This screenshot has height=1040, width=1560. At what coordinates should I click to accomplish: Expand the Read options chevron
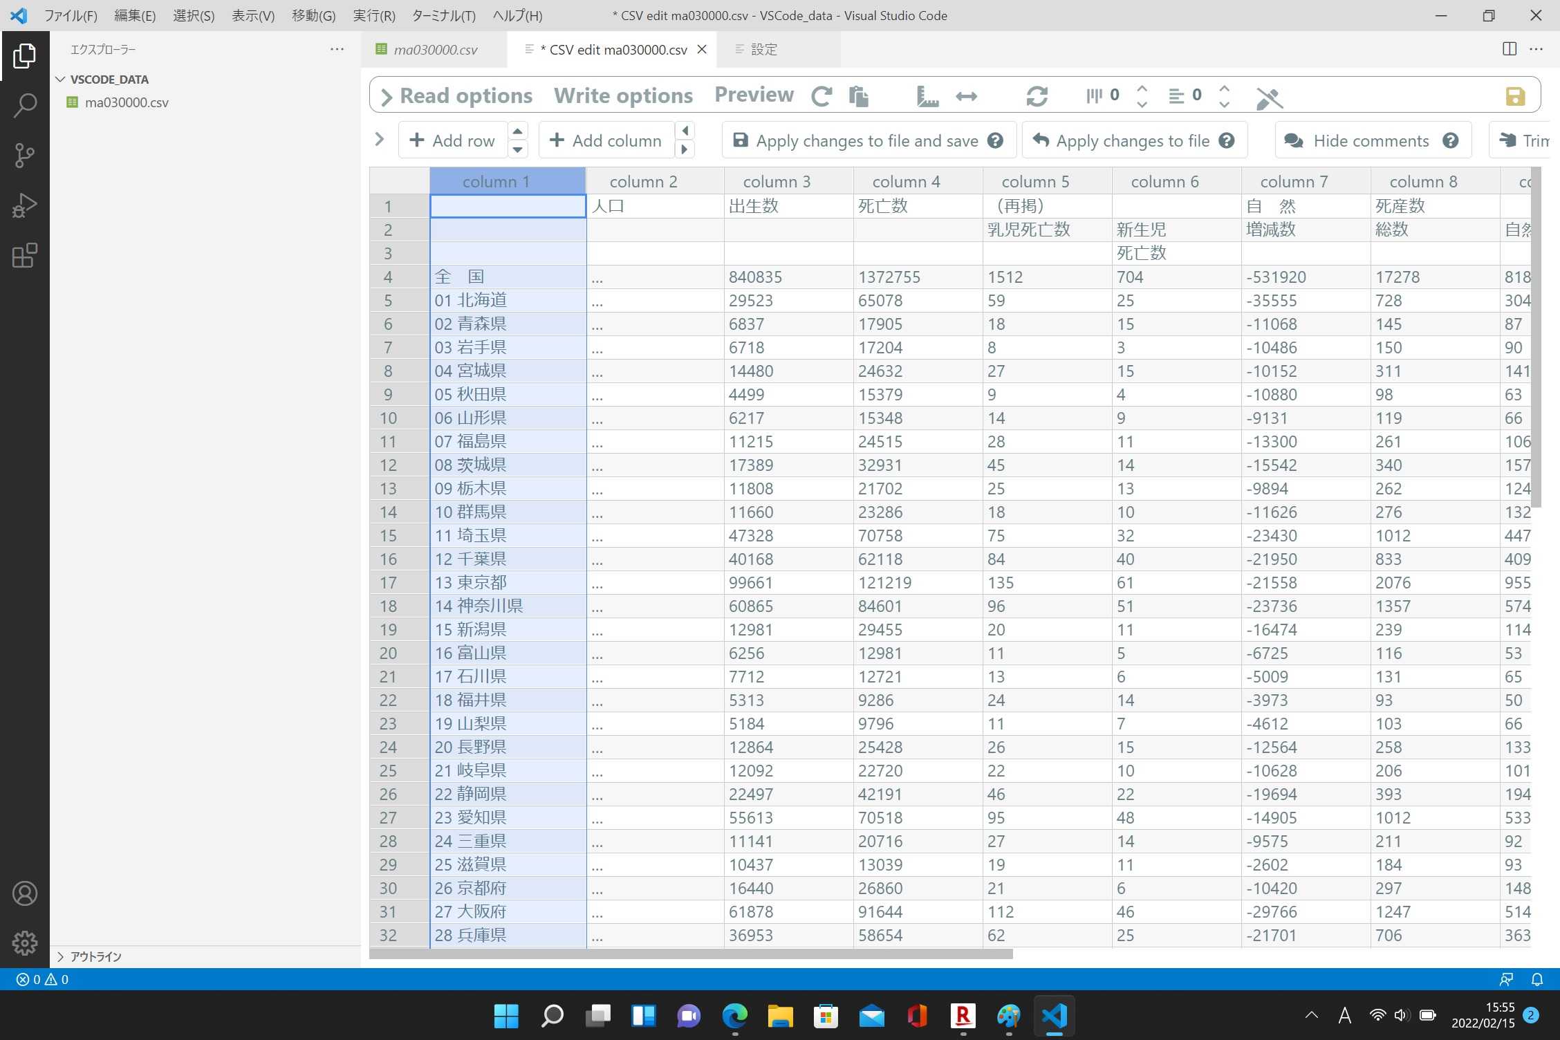[387, 96]
